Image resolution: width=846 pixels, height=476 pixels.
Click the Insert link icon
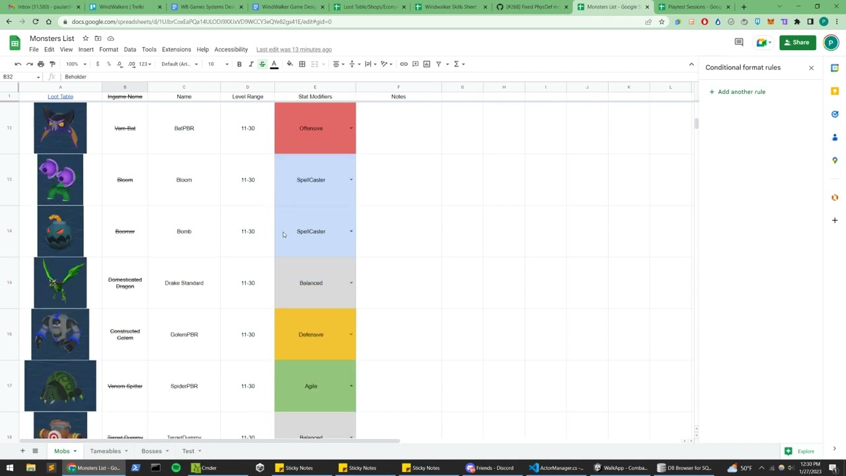click(x=404, y=64)
